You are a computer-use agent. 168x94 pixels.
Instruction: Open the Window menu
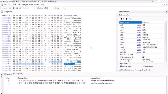[37, 5]
